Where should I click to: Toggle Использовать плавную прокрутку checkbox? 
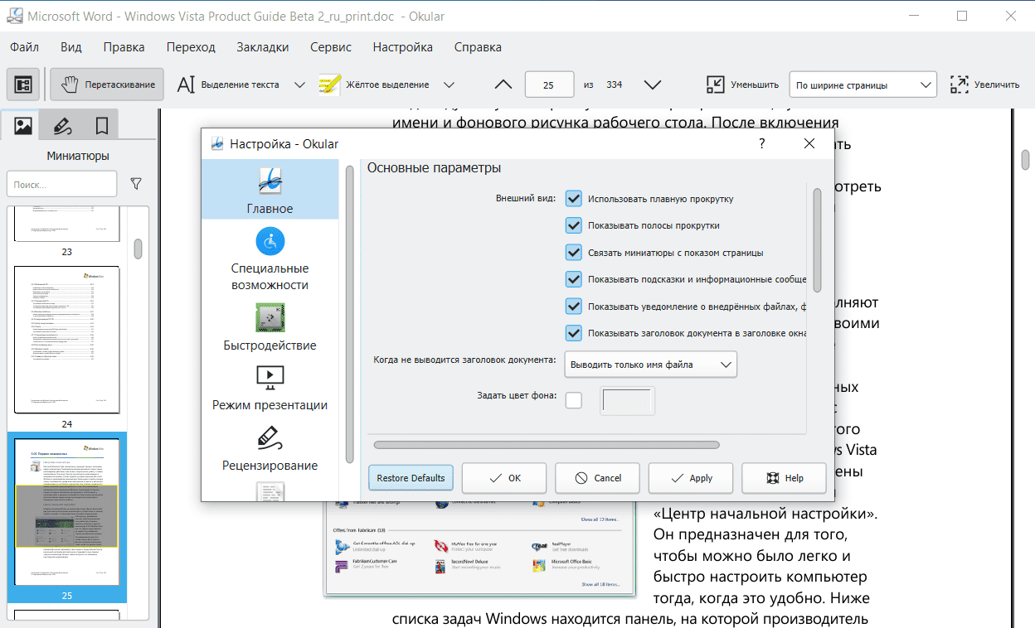(573, 199)
